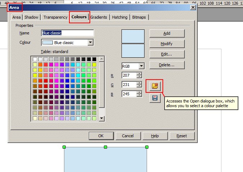Screen dimensions: 243x172
Task: Switch to the Hatching tab
Action: tap(119, 17)
